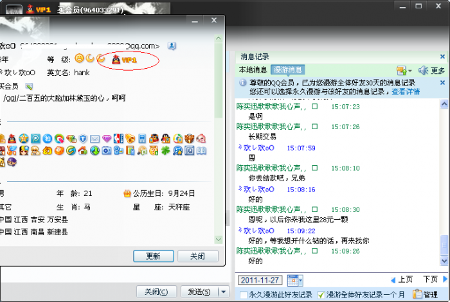Open the teal P service icon
This screenshot has height=302, width=450.
coord(35,139)
